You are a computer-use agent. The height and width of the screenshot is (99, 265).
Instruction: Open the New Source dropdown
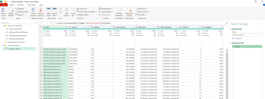pos(141,9)
